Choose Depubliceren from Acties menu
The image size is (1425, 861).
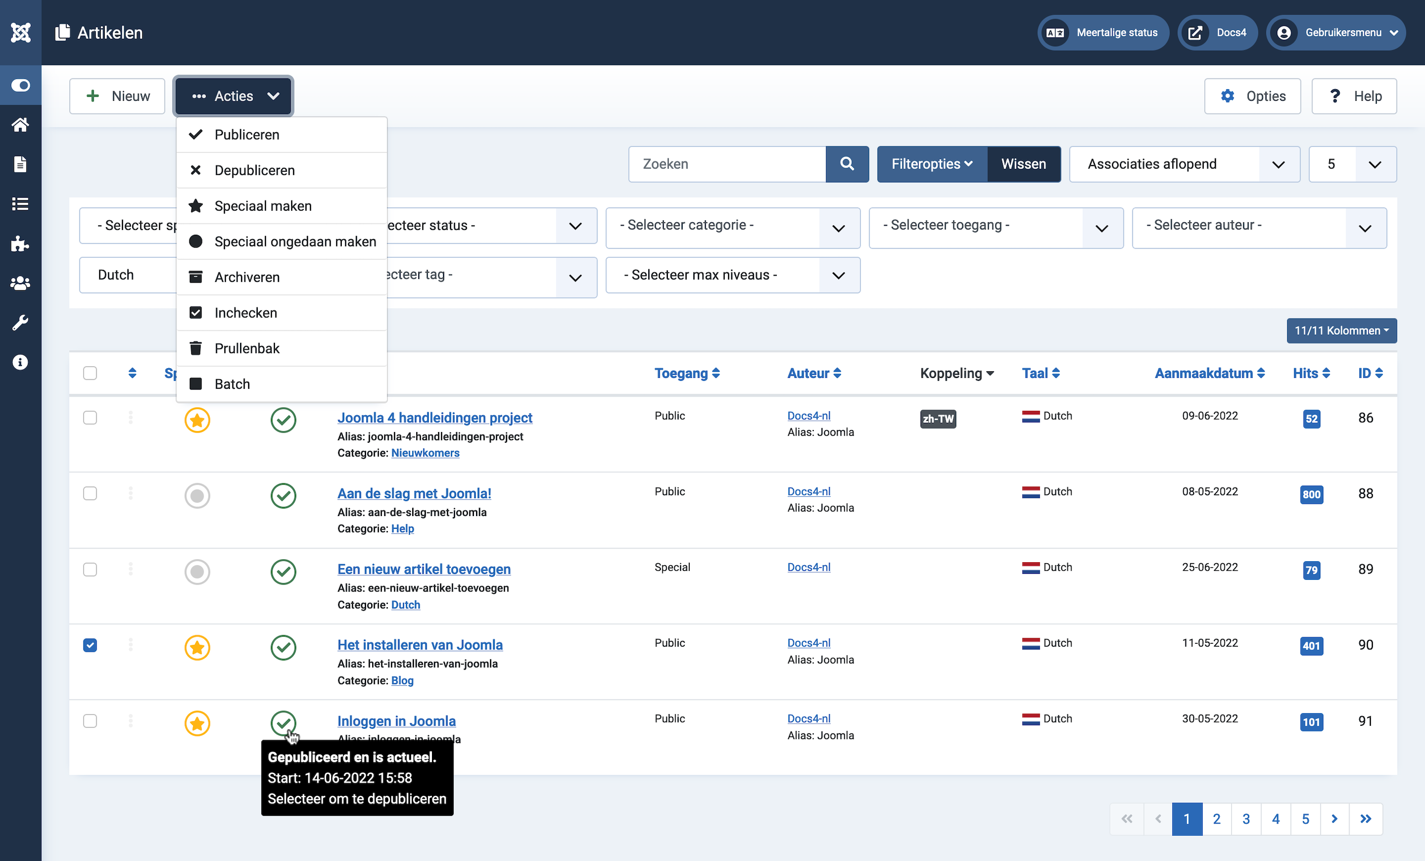pos(282,170)
